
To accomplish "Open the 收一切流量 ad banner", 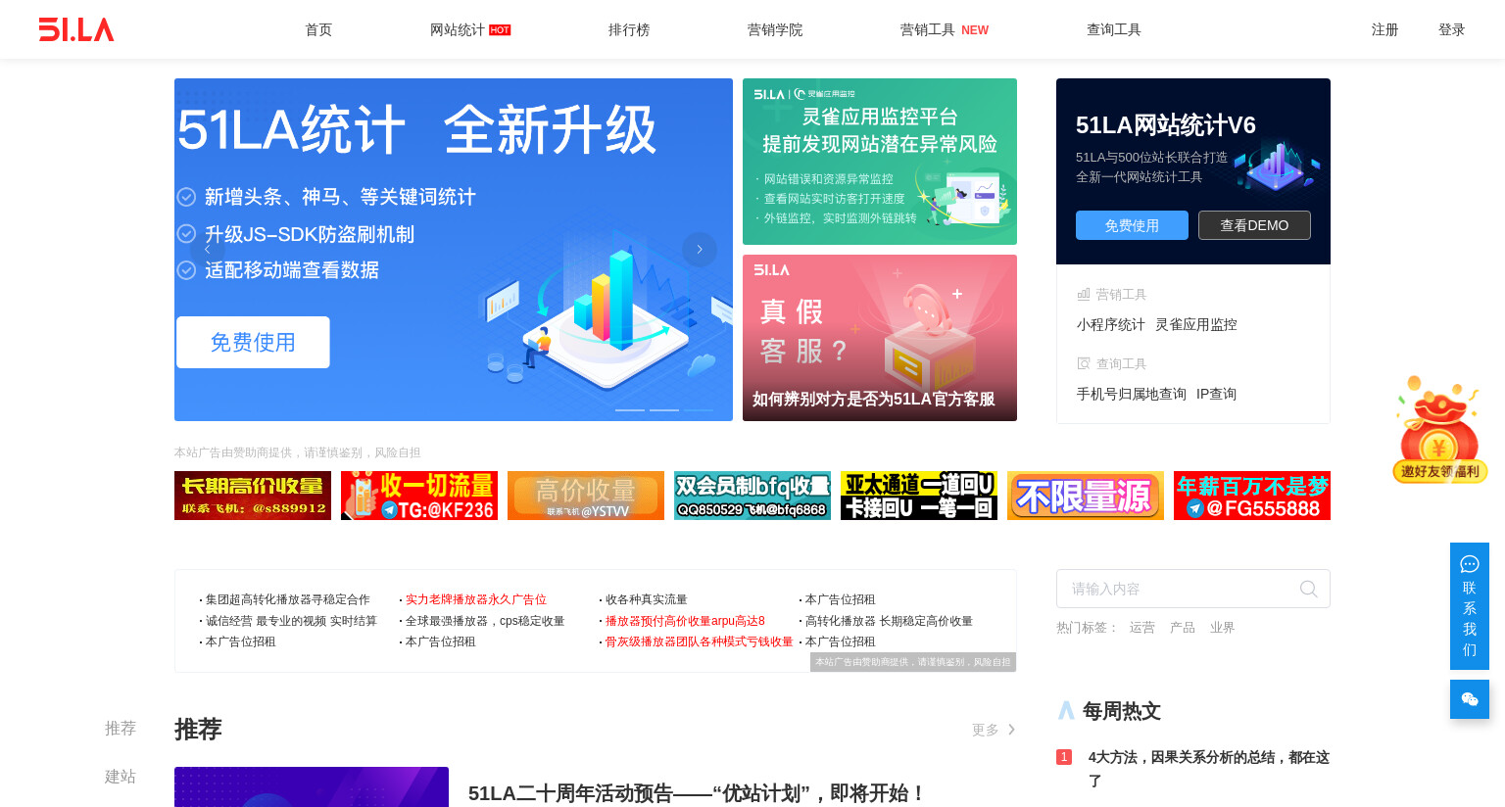I will (x=419, y=496).
